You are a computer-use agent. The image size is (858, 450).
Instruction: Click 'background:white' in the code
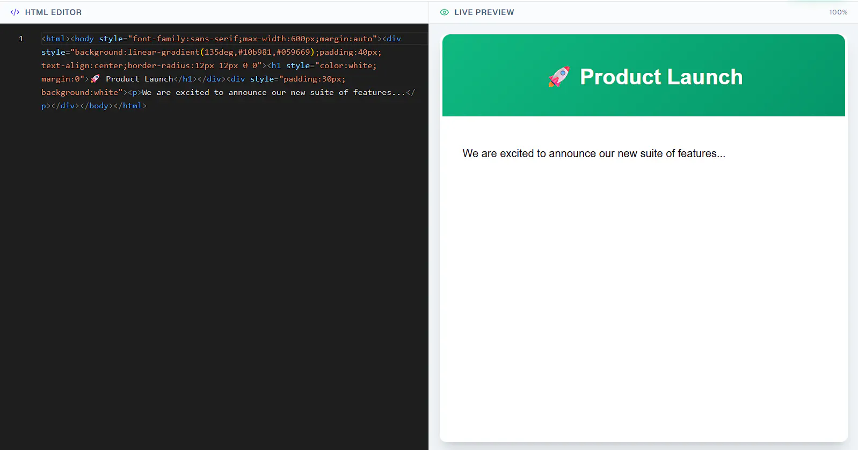click(x=79, y=92)
